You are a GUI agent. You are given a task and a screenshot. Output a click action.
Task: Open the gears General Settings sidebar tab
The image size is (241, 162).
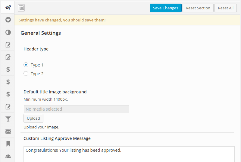[x=8, y=7]
